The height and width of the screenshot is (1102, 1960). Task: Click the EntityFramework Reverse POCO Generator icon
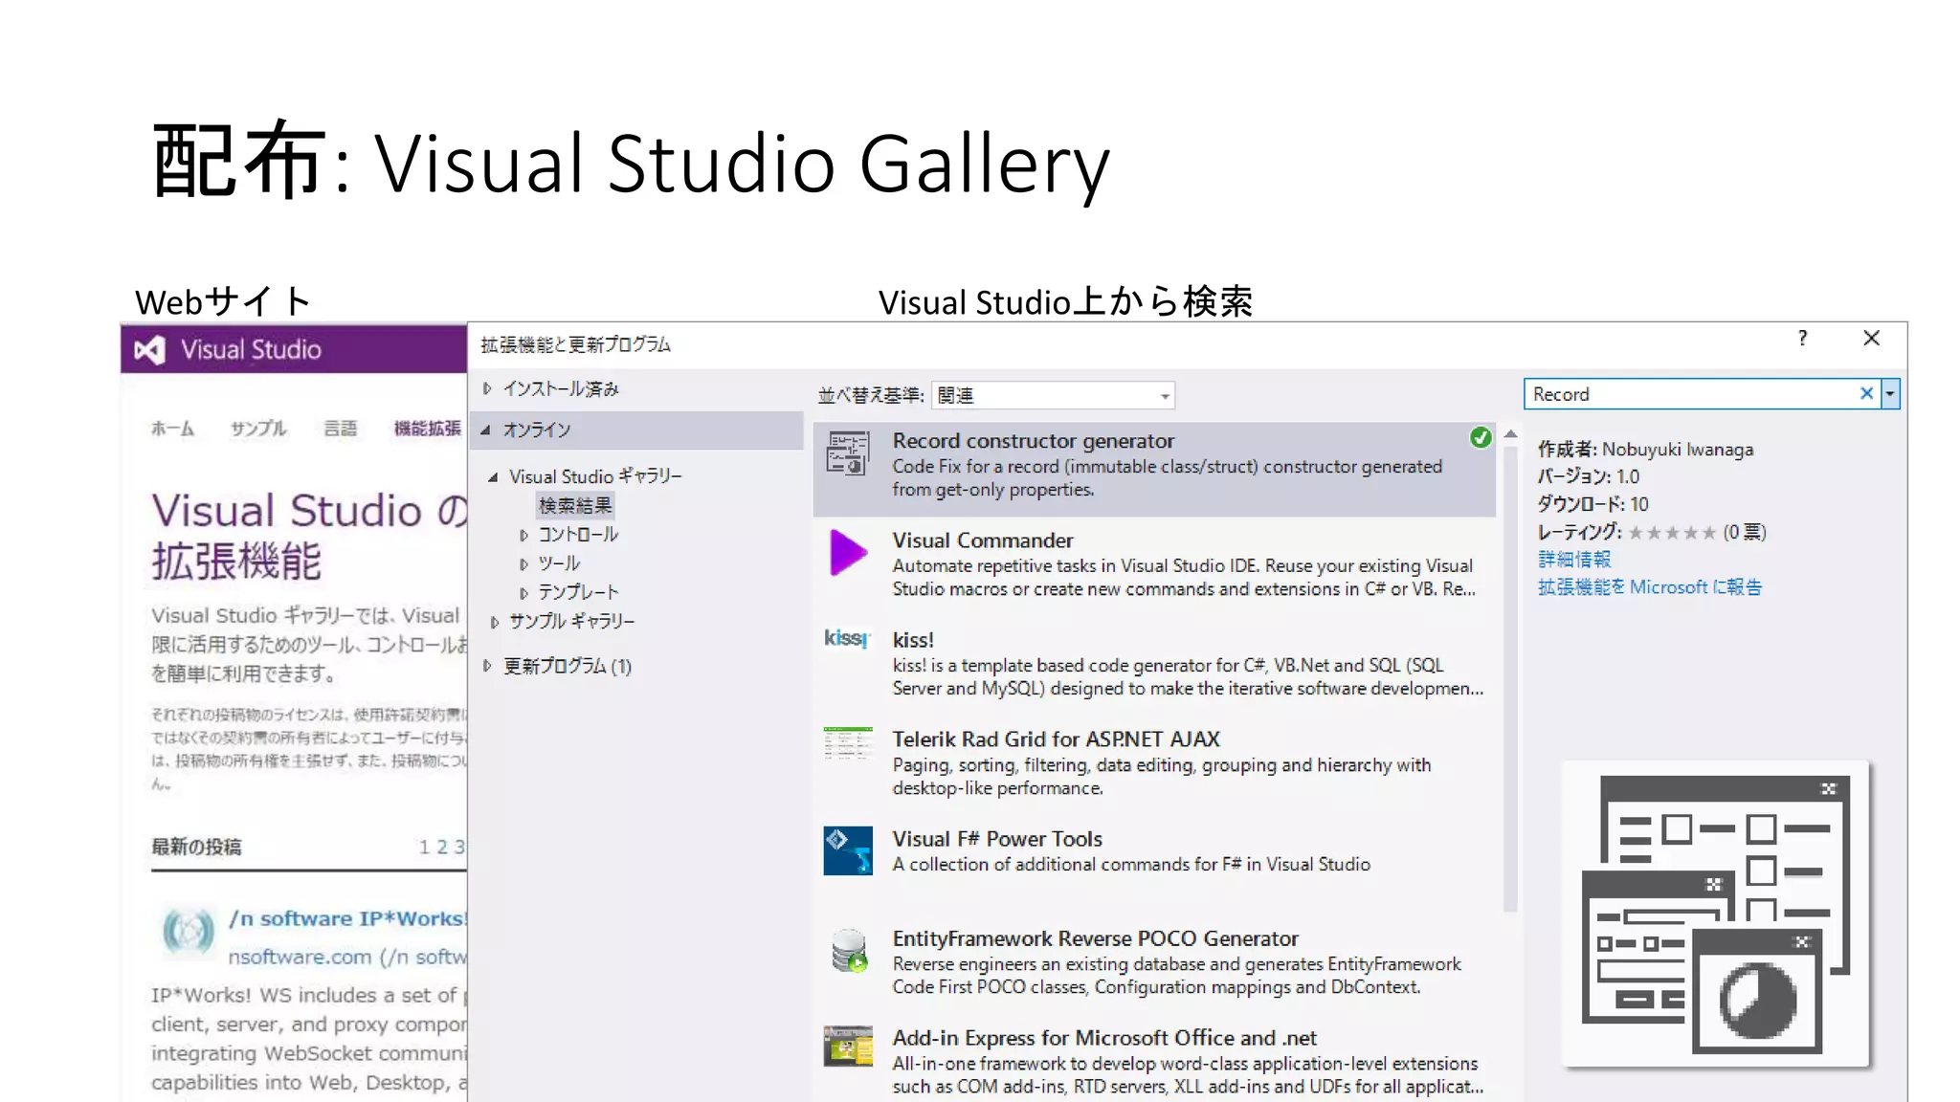849,951
